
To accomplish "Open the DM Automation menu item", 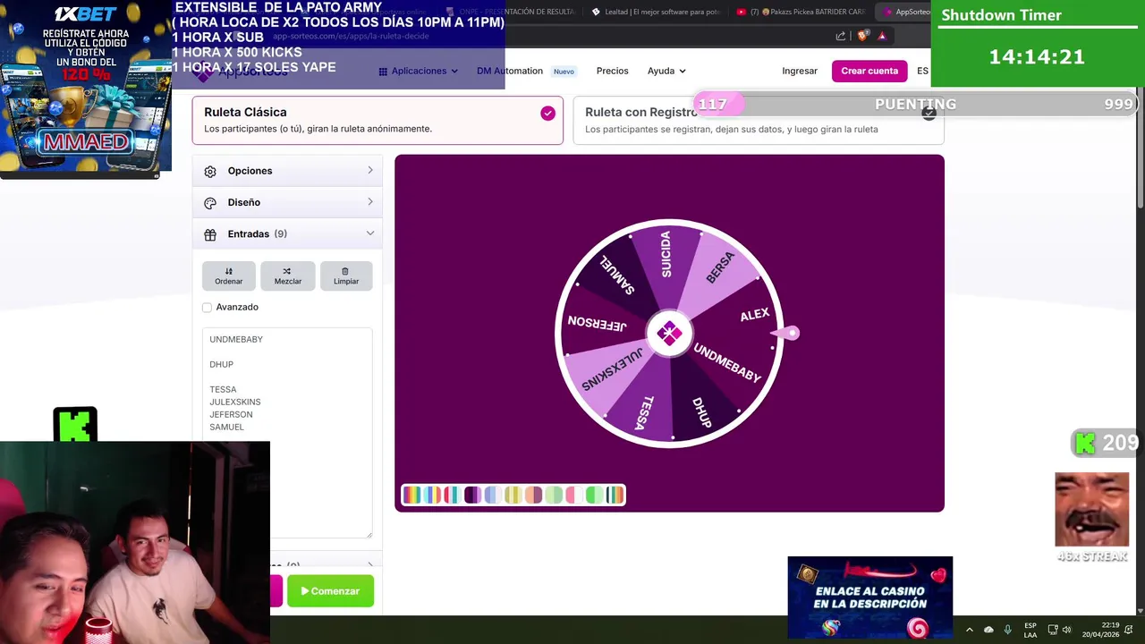I will coord(510,71).
